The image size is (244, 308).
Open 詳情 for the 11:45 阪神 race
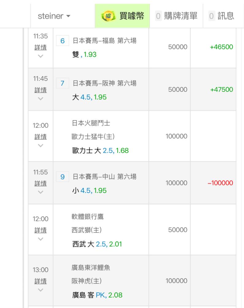point(41,90)
